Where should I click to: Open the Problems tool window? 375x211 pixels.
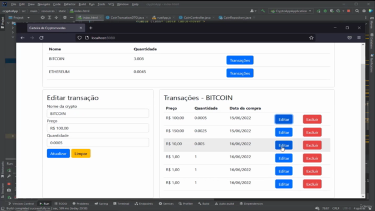(x=81, y=203)
